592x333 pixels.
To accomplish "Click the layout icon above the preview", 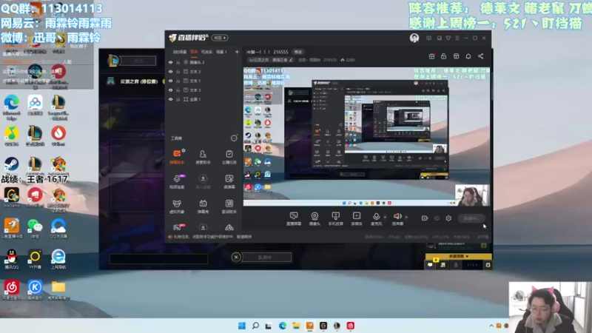I will click(x=456, y=56).
